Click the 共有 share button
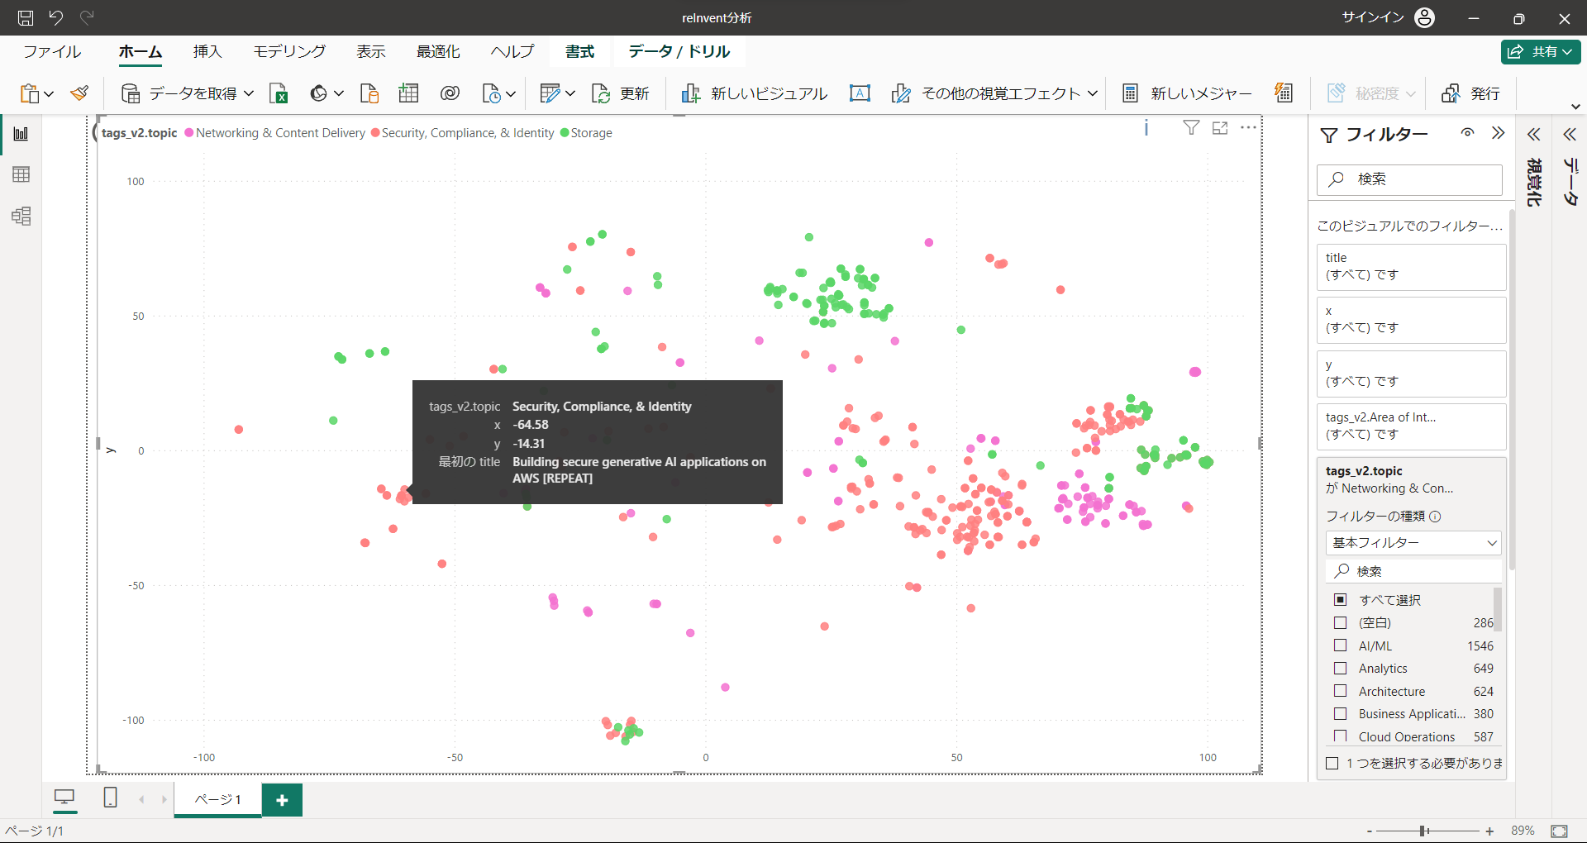 tap(1541, 51)
